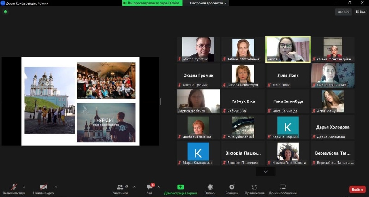Click muted mic icon beside Марія Колодочка
The height and width of the screenshot is (197, 369).
click(179, 163)
